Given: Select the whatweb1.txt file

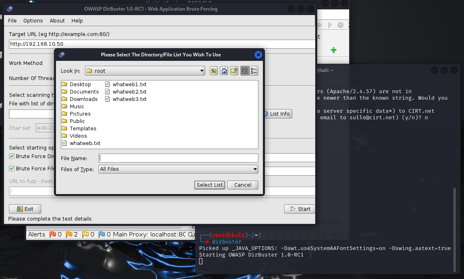Looking at the screenshot, I should pyautogui.click(x=126, y=85).
